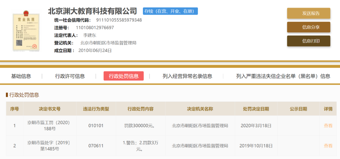The image size is (340, 159).
Task: Go to the 列入经营异常名录信息 tab
Action: (x=187, y=76)
